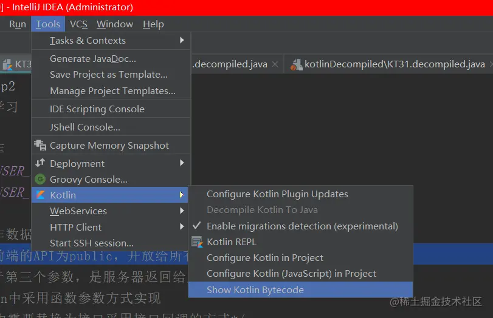Click the Deployment upload/download arrows icon
Image resolution: width=493 pixels, height=318 pixels.
point(40,163)
